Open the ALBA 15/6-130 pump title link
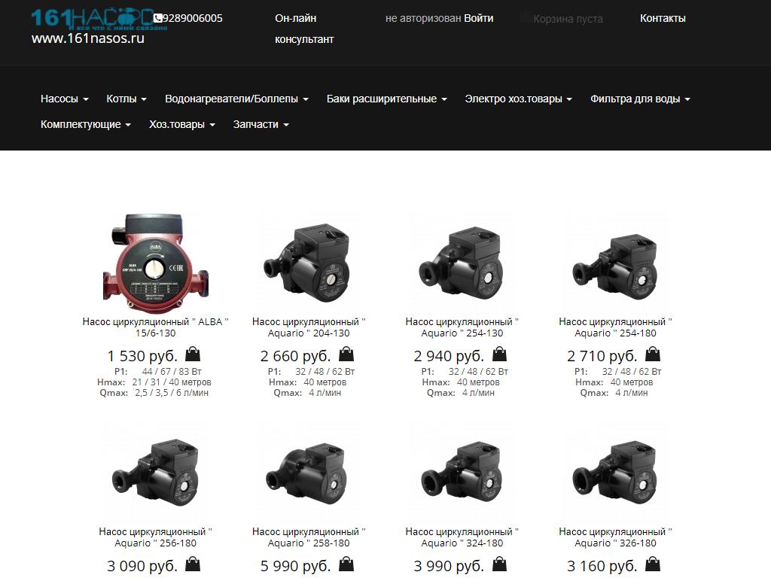This screenshot has width=771, height=578. click(155, 327)
